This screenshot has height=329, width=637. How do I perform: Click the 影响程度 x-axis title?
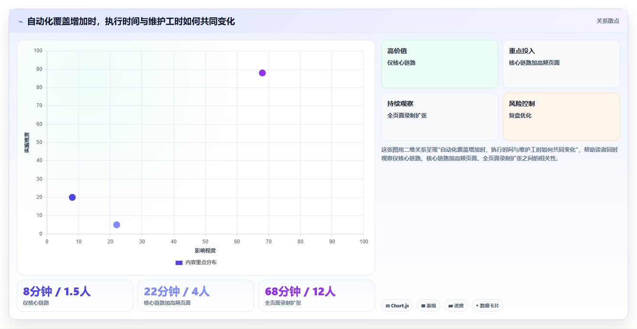pyautogui.click(x=205, y=251)
